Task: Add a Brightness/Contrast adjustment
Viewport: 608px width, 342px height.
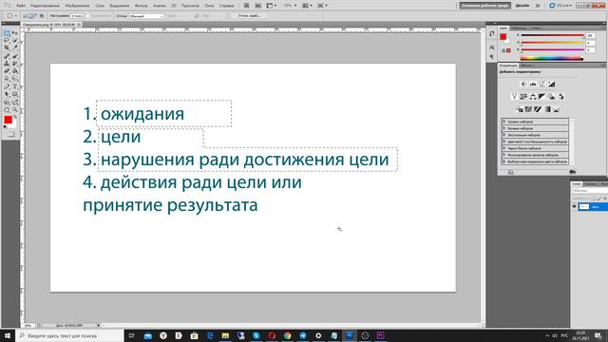Action: (x=523, y=84)
